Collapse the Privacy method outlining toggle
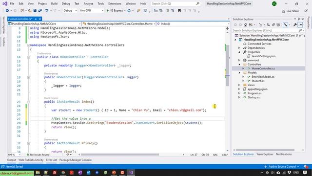 pyautogui.click(x=28, y=143)
